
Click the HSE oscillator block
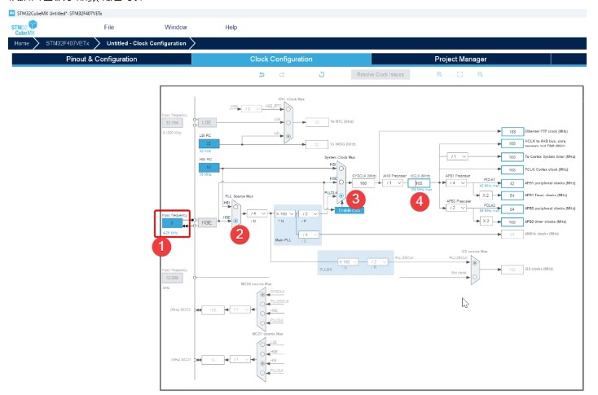(x=207, y=222)
